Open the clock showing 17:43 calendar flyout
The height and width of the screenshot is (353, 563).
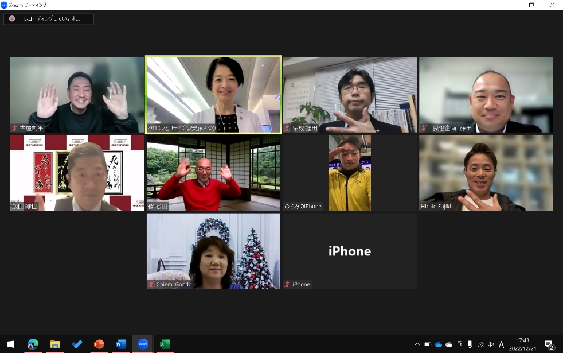click(x=522, y=344)
